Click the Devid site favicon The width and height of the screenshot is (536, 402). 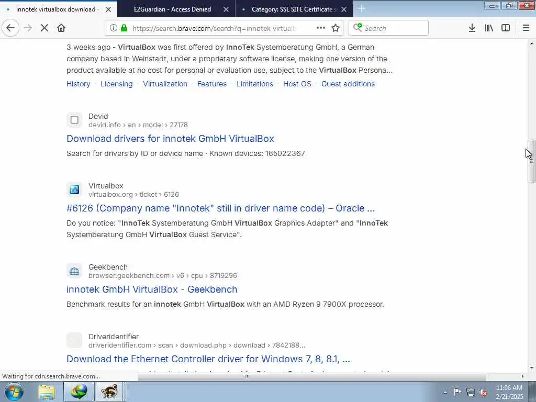point(74,120)
